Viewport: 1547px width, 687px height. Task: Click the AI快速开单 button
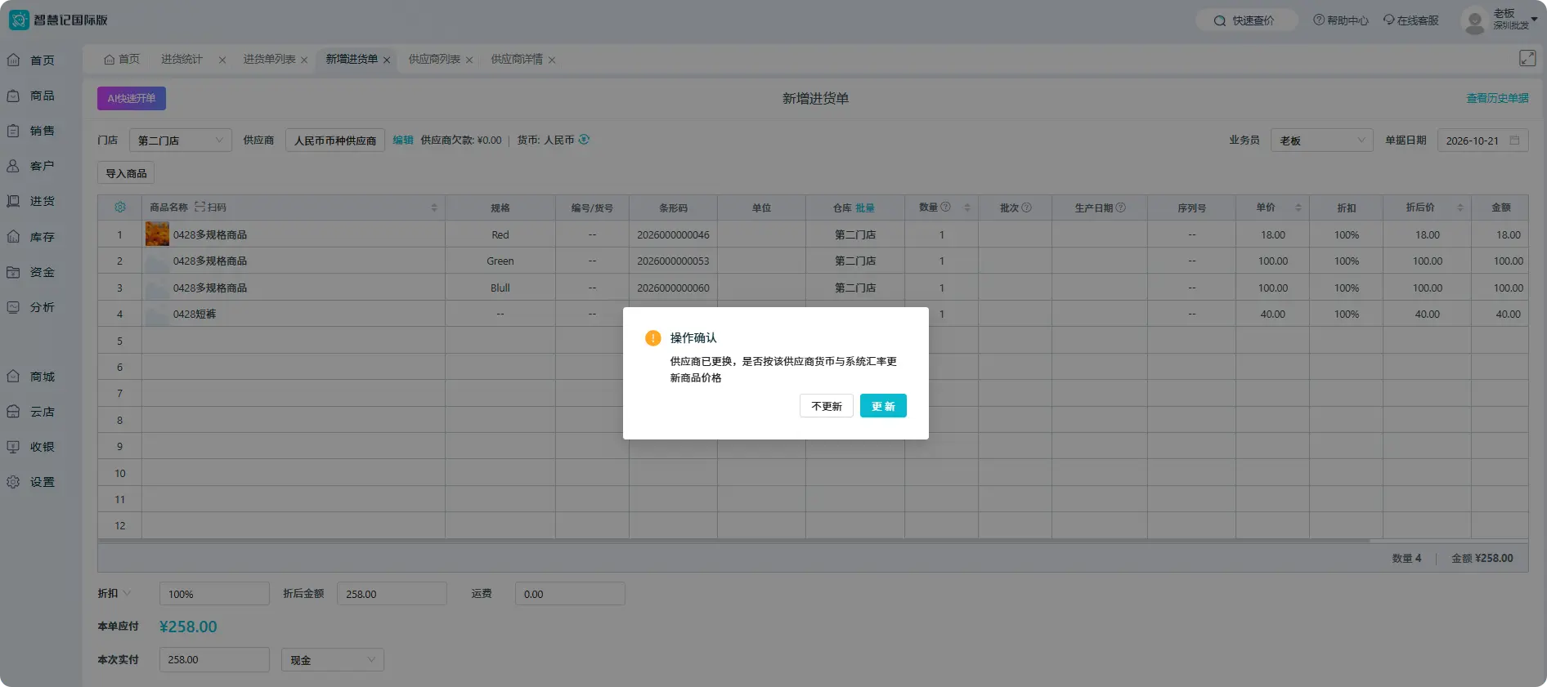132,98
